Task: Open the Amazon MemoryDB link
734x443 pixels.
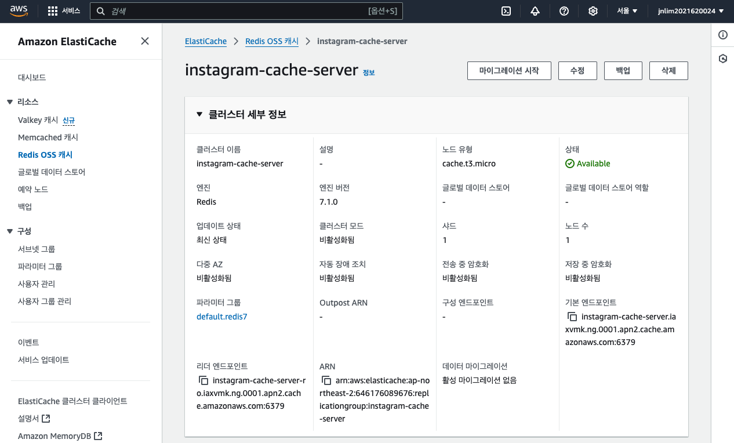Action: point(54,435)
